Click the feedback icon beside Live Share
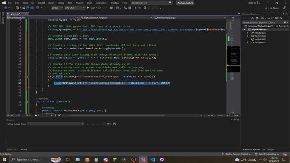290x163 pixels. pyautogui.click(x=285, y=8)
